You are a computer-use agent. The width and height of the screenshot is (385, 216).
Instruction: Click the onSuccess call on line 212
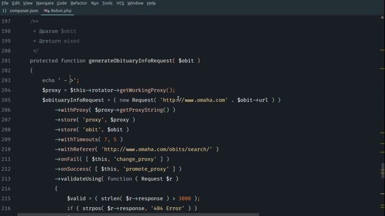coord(118,169)
